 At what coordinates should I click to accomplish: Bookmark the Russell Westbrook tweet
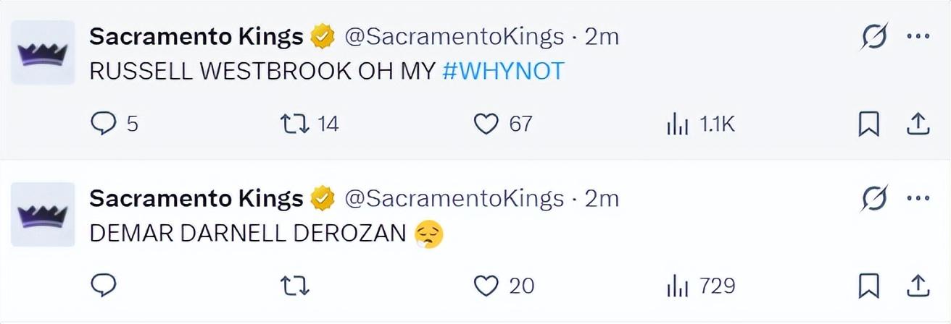868,124
